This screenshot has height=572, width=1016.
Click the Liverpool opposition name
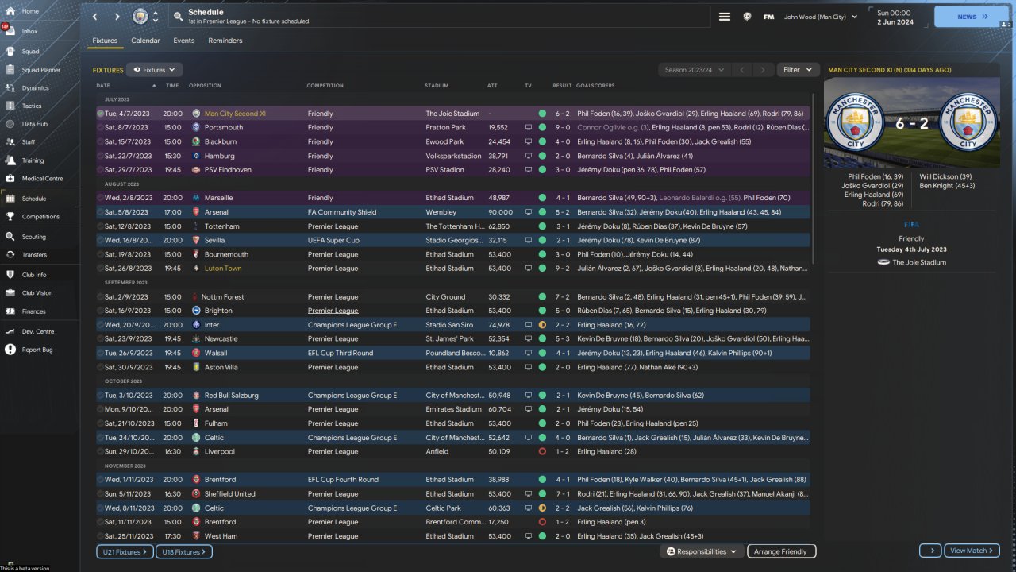pyautogui.click(x=219, y=452)
